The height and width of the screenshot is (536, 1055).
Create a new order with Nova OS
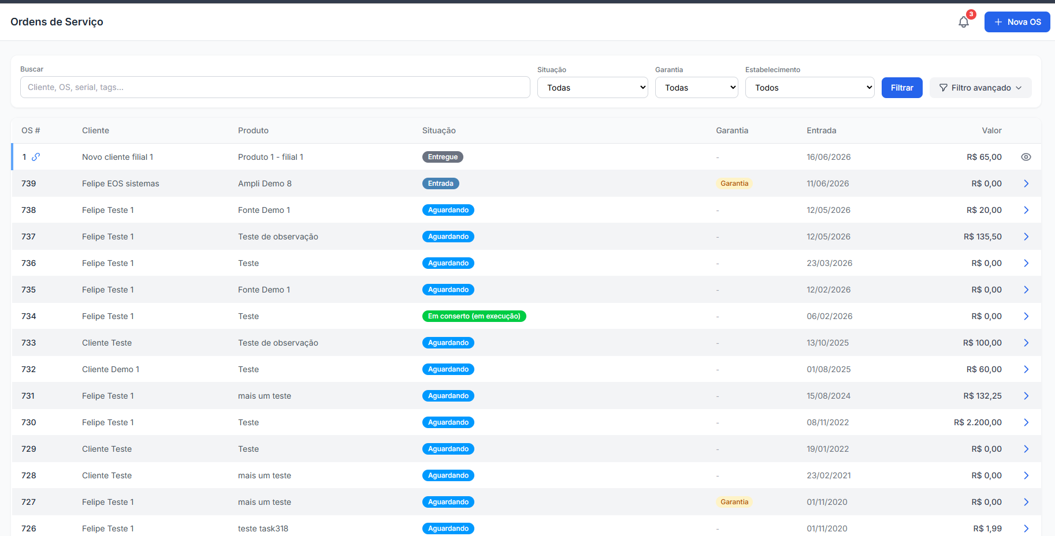[1017, 22]
